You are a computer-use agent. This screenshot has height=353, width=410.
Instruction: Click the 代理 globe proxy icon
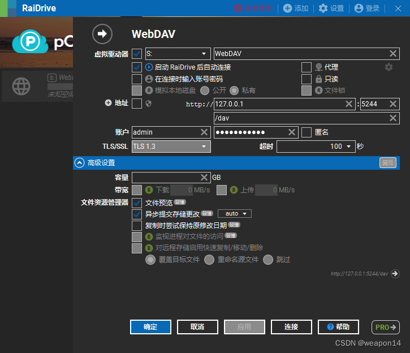[x=318, y=67]
